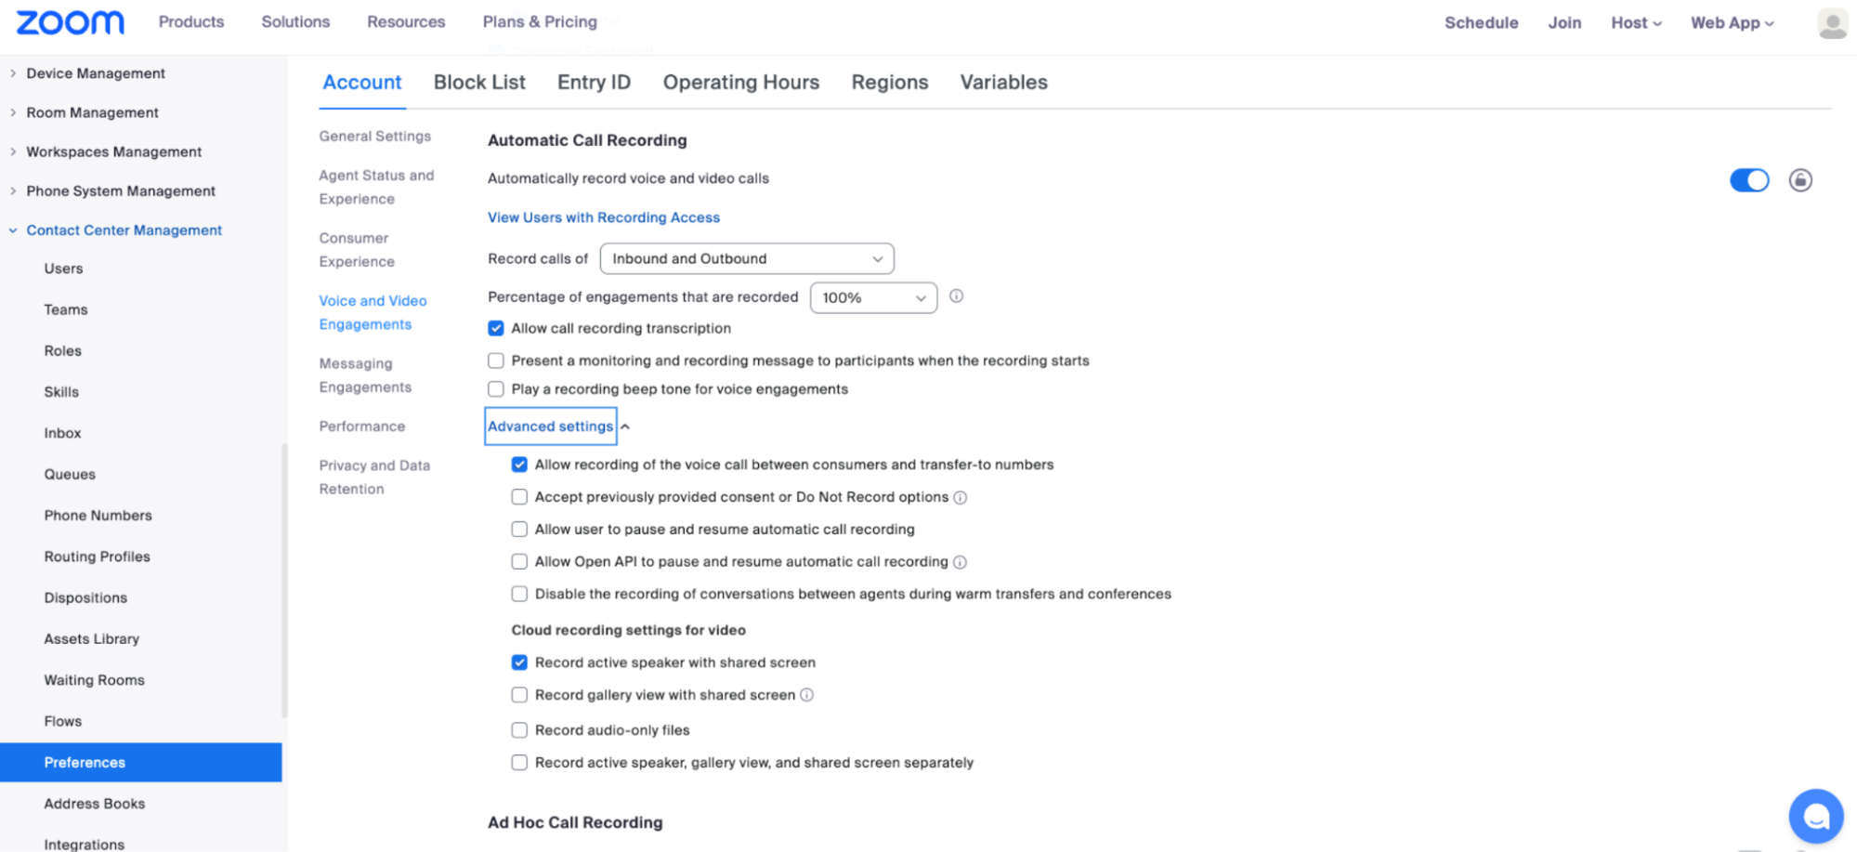Open the Inbound and Outbound dropdown
The width and height of the screenshot is (1857, 852).
pos(746,258)
